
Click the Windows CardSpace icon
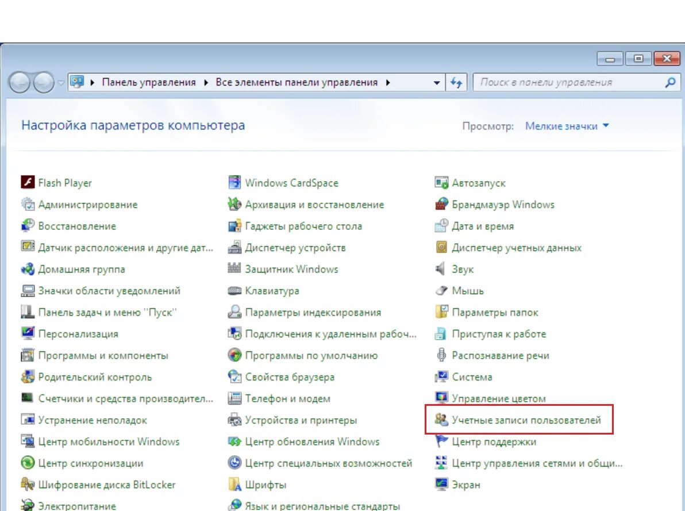[x=234, y=182]
